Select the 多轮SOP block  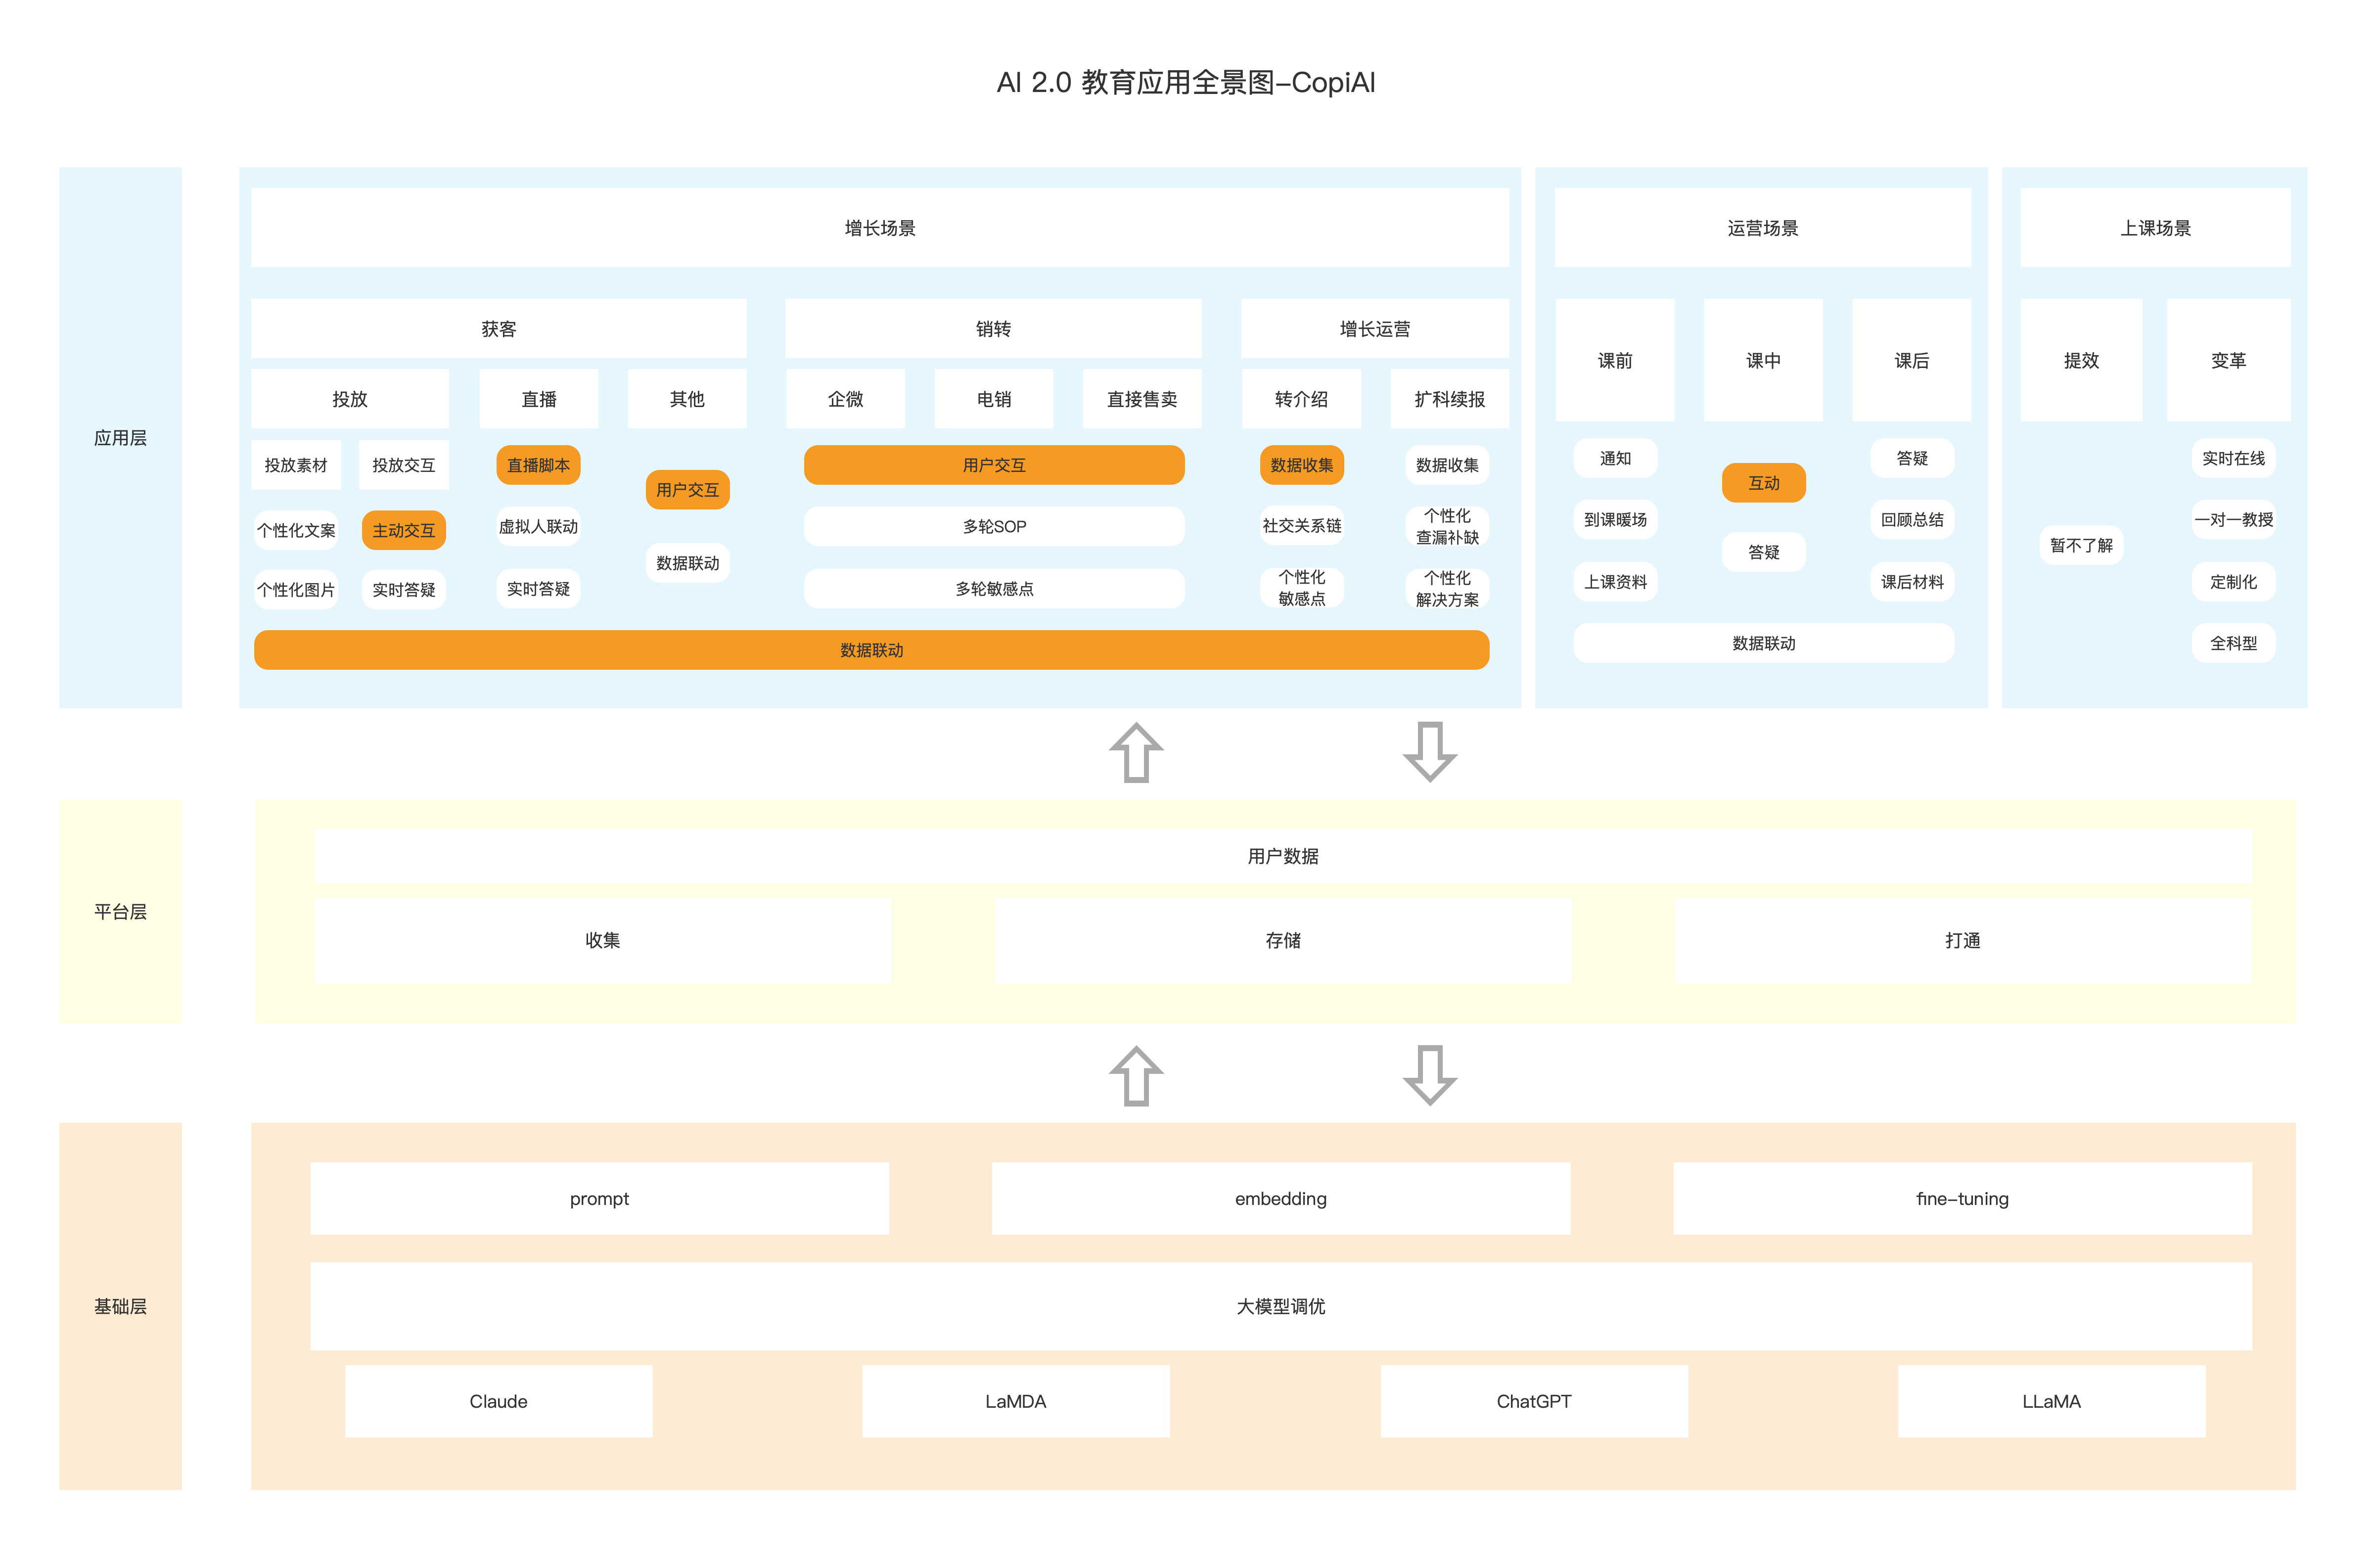(994, 526)
